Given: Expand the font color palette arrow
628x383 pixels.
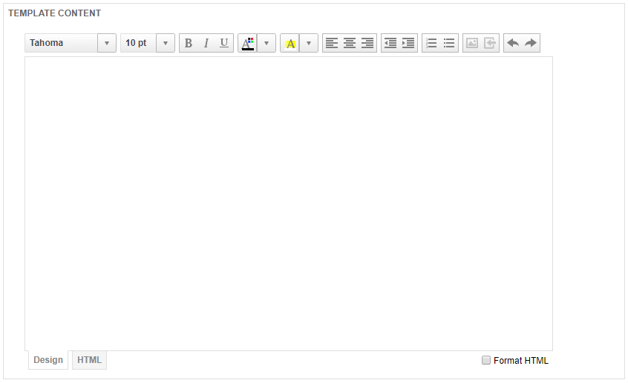Looking at the screenshot, I should tap(266, 43).
